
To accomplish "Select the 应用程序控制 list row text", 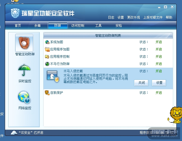I will click(60, 57).
